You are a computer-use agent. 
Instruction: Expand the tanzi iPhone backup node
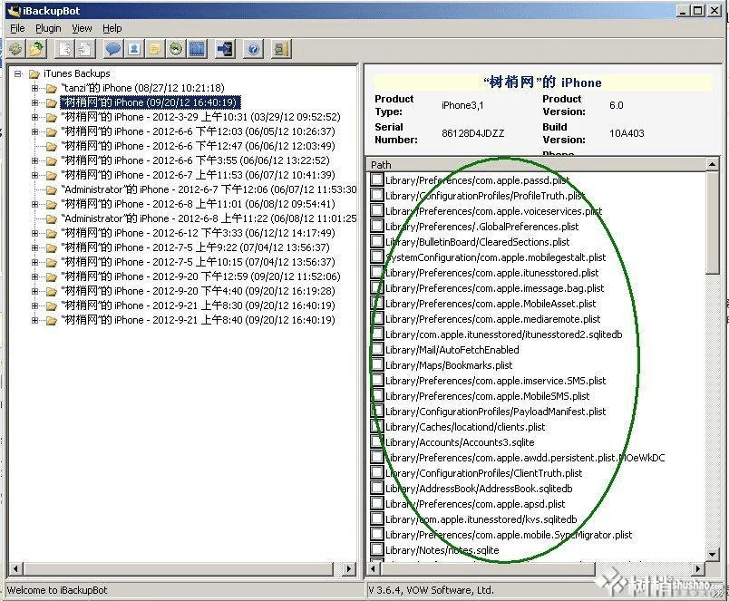click(x=34, y=88)
